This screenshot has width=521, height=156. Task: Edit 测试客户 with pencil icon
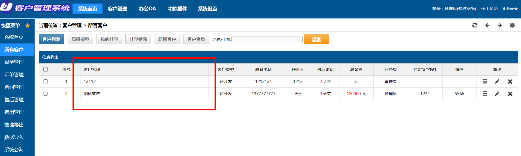pyautogui.click(x=497, y=93)
